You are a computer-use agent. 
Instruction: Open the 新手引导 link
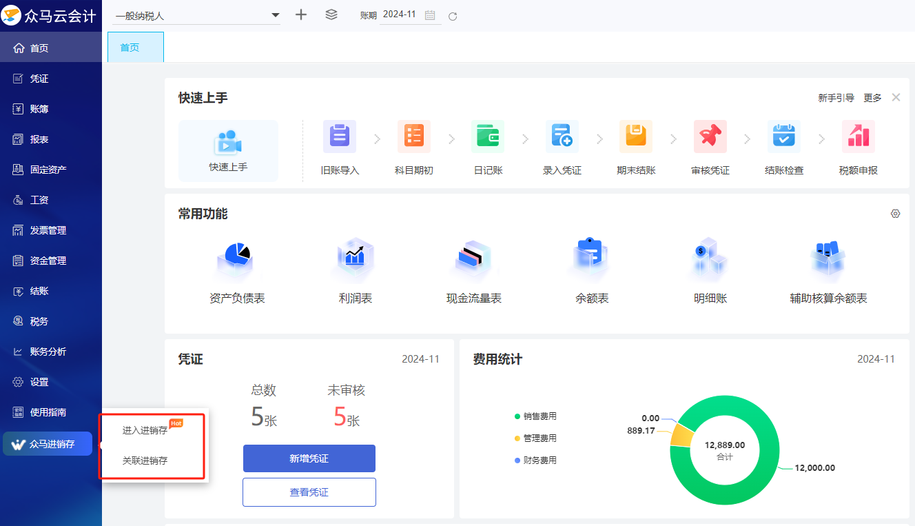836,98
